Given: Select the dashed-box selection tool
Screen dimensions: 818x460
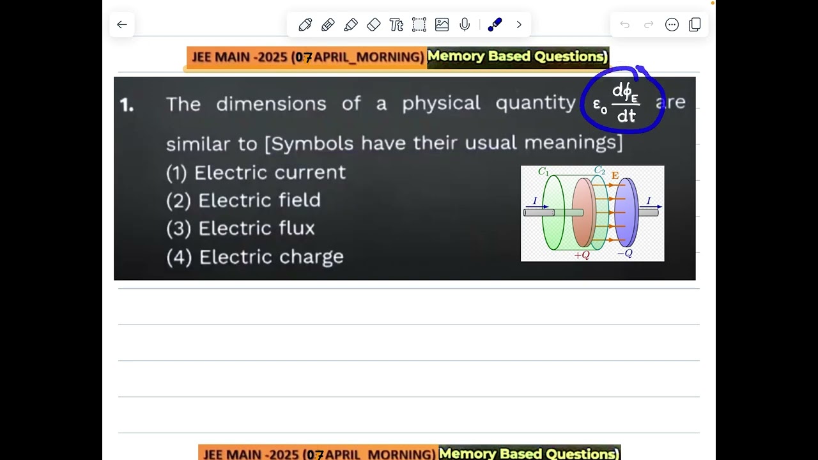Looking at the screenshot, I should [x=419, y=25].
